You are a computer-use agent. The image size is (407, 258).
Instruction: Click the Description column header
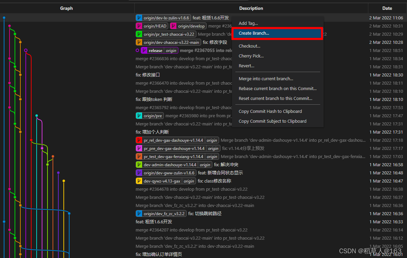pos(251,8)
